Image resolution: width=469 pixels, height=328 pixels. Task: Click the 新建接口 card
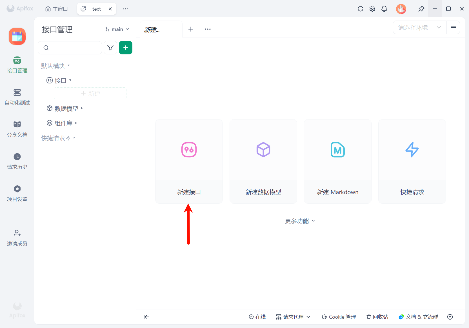tap(189, 161)
